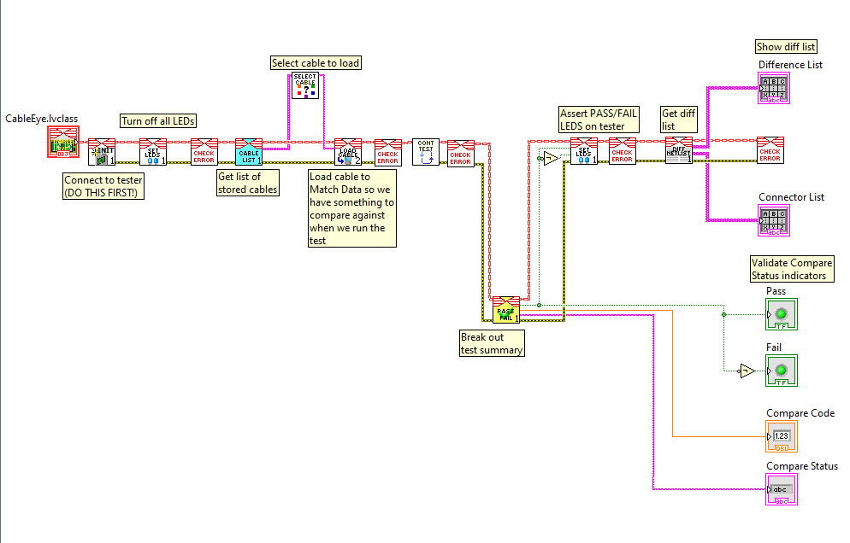Select the Difference List array indicator
The width and height of the screenshot is (850, 543).
click(x=774, y=88)
